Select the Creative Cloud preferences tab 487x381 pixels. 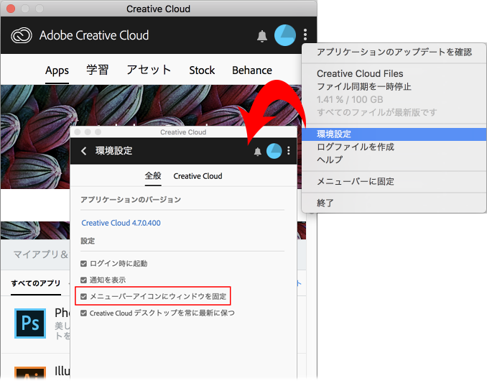[x=198, y=176]
